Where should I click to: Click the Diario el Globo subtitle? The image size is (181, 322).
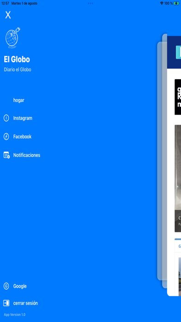coord(18,69)
